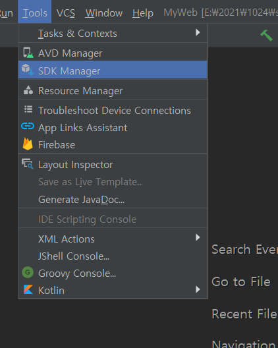Click the Firebase flame icon
The height and width of the screenshot is (348, 278).
click(28, 144)
